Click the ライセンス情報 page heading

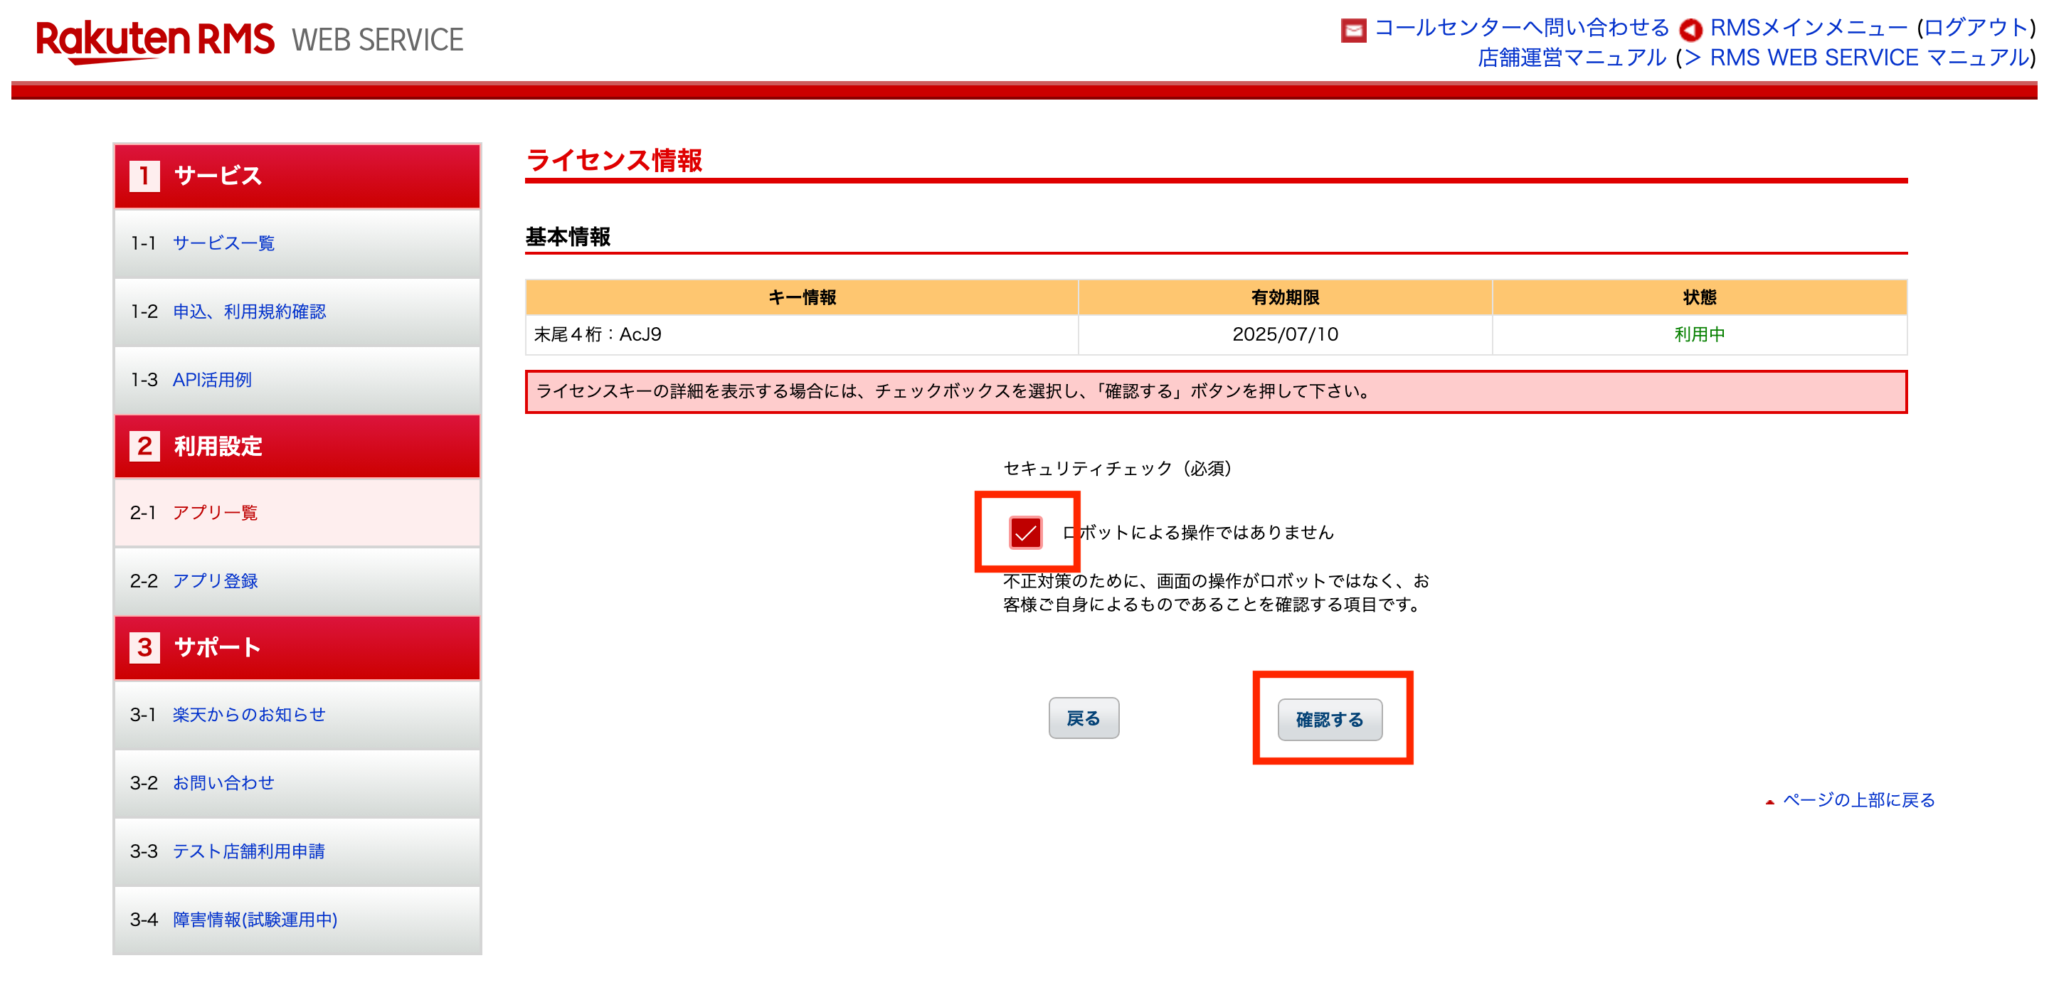tap(614, 161)
